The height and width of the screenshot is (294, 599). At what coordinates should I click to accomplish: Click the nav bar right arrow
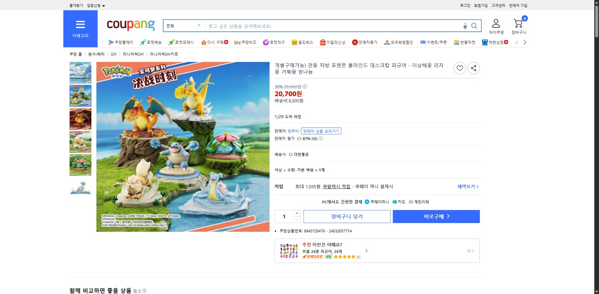point(525,42)
